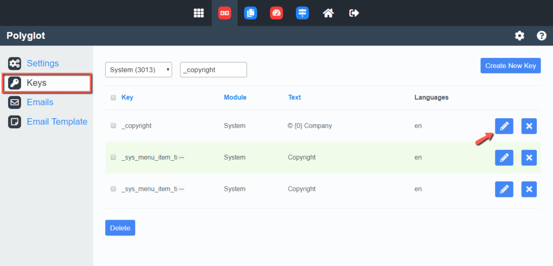Click the Email Template note sidebar icon
Screen dimensions: 553x266
[x=15, y=121]
